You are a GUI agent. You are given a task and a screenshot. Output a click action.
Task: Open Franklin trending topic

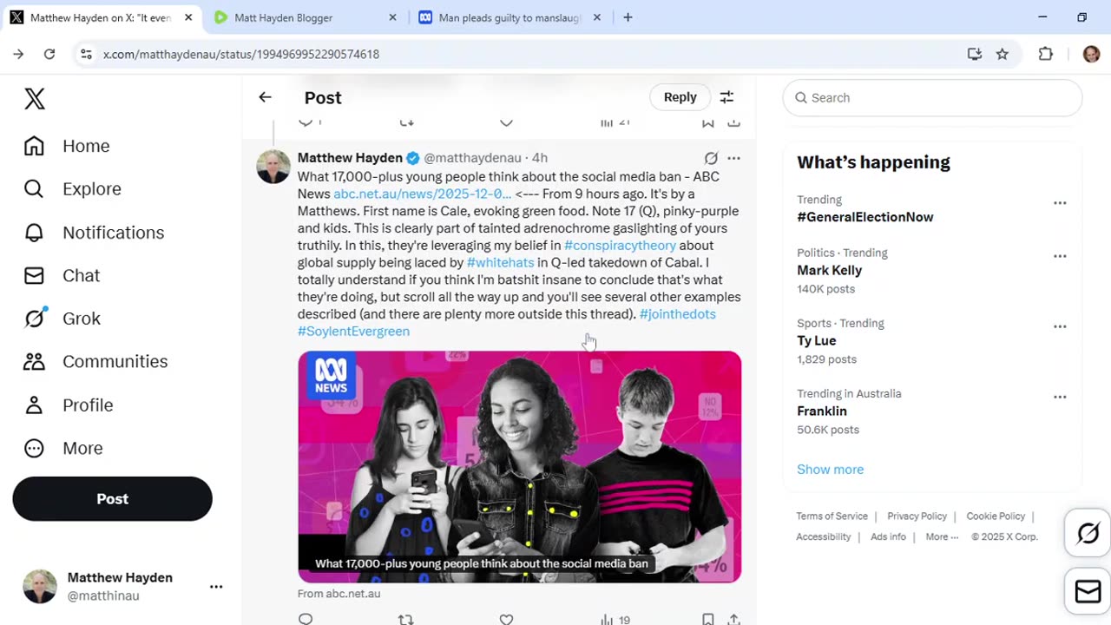click(x=821, y=411)
